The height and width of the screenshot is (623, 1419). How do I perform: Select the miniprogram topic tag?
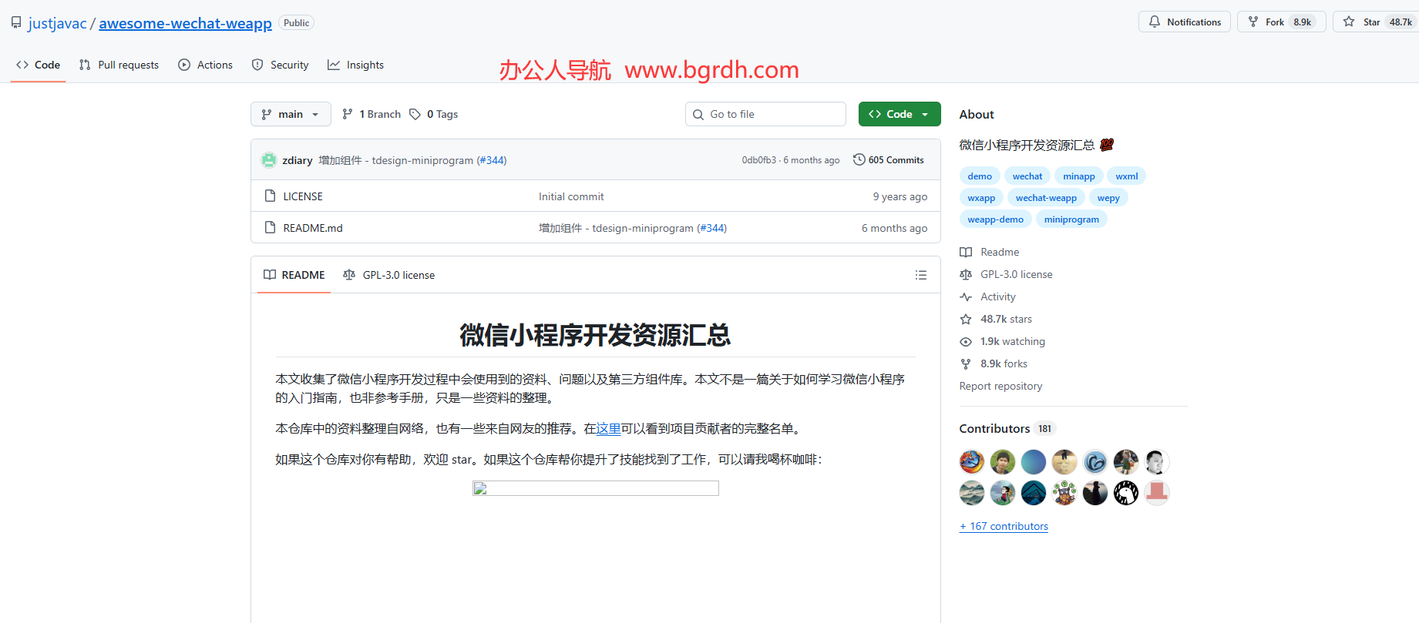click(1071, 219)
